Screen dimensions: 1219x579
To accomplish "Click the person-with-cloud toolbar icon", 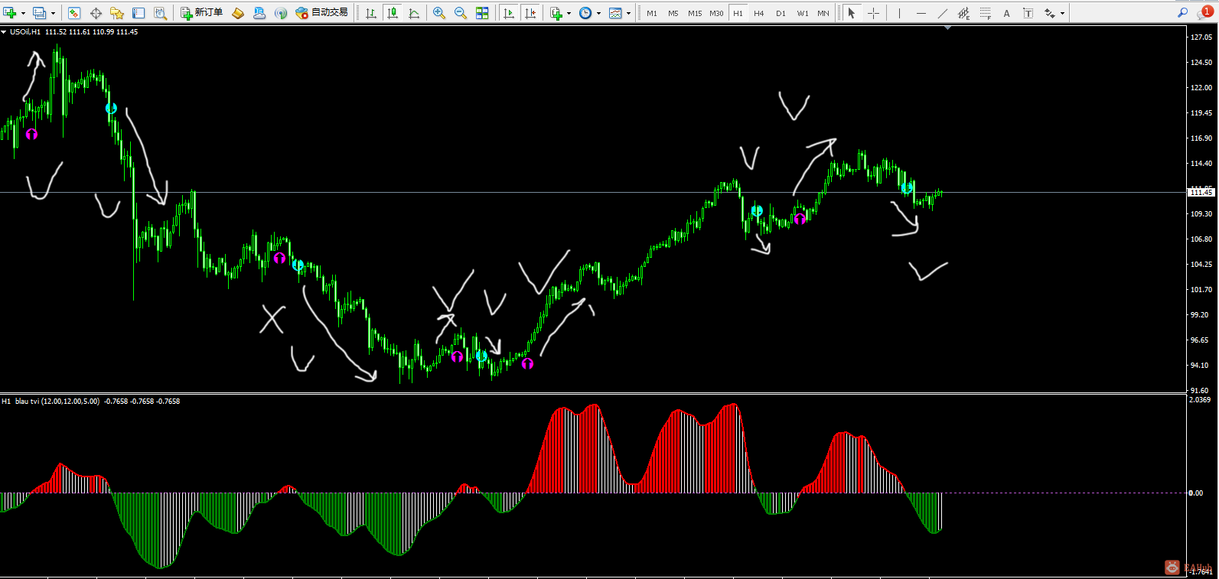I will pos(259,13).
